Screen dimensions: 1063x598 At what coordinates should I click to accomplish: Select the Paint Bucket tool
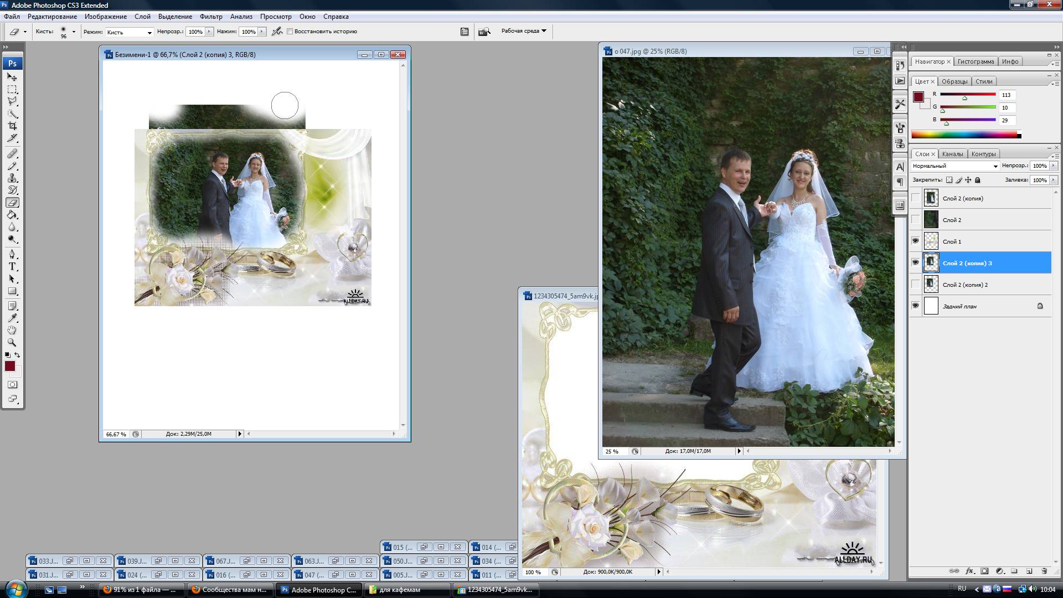12,215
